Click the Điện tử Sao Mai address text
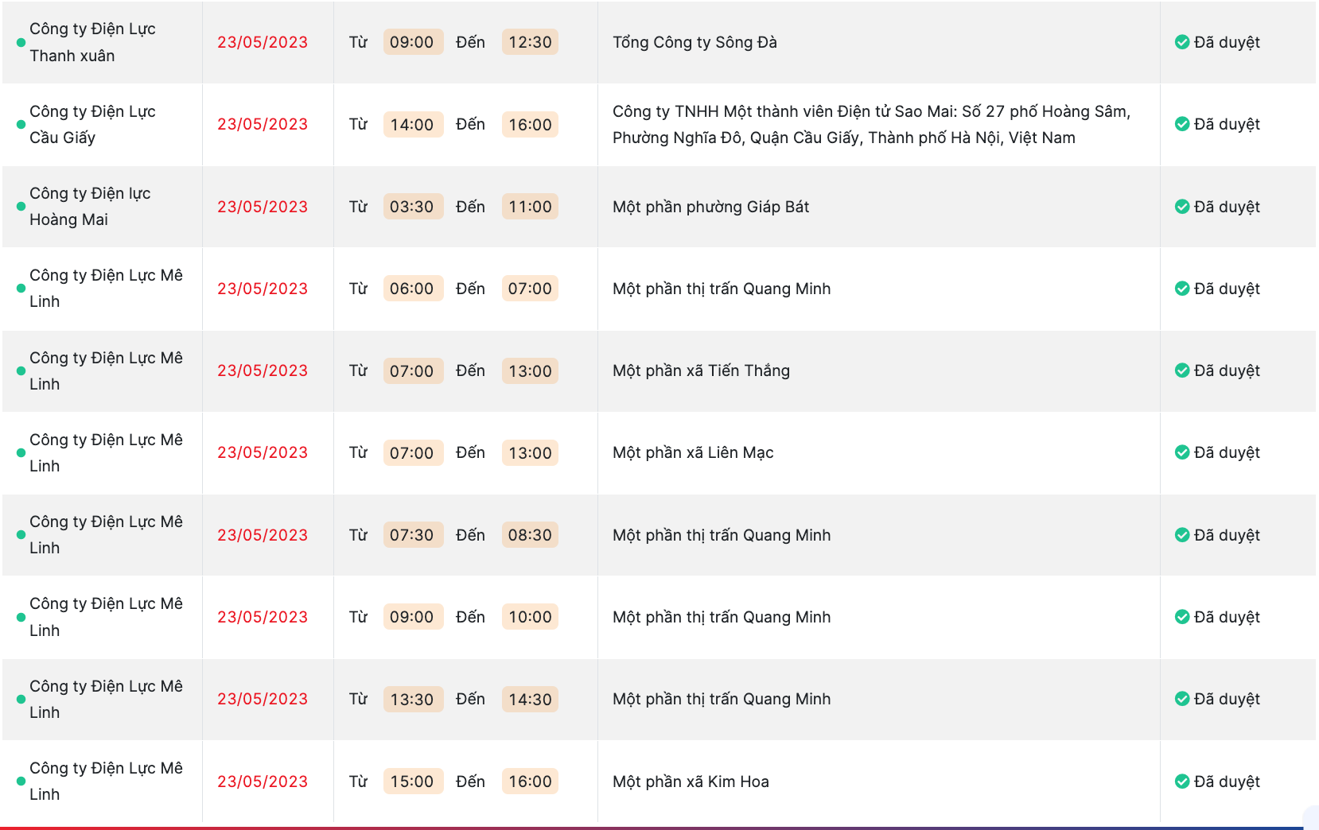 (871, 125)
